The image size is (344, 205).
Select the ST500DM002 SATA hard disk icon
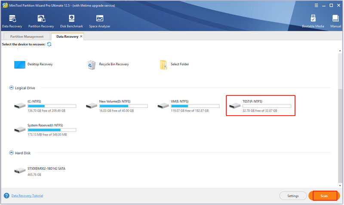coord(20,170)
